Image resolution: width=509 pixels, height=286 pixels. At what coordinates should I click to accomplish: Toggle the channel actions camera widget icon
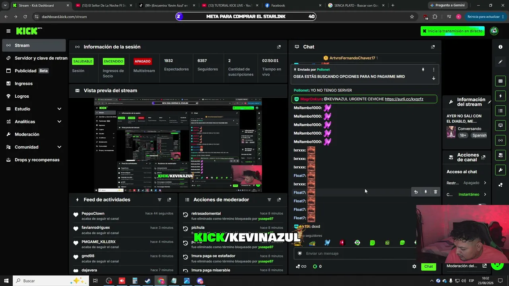pyautogui.click(x=500, y=155)
